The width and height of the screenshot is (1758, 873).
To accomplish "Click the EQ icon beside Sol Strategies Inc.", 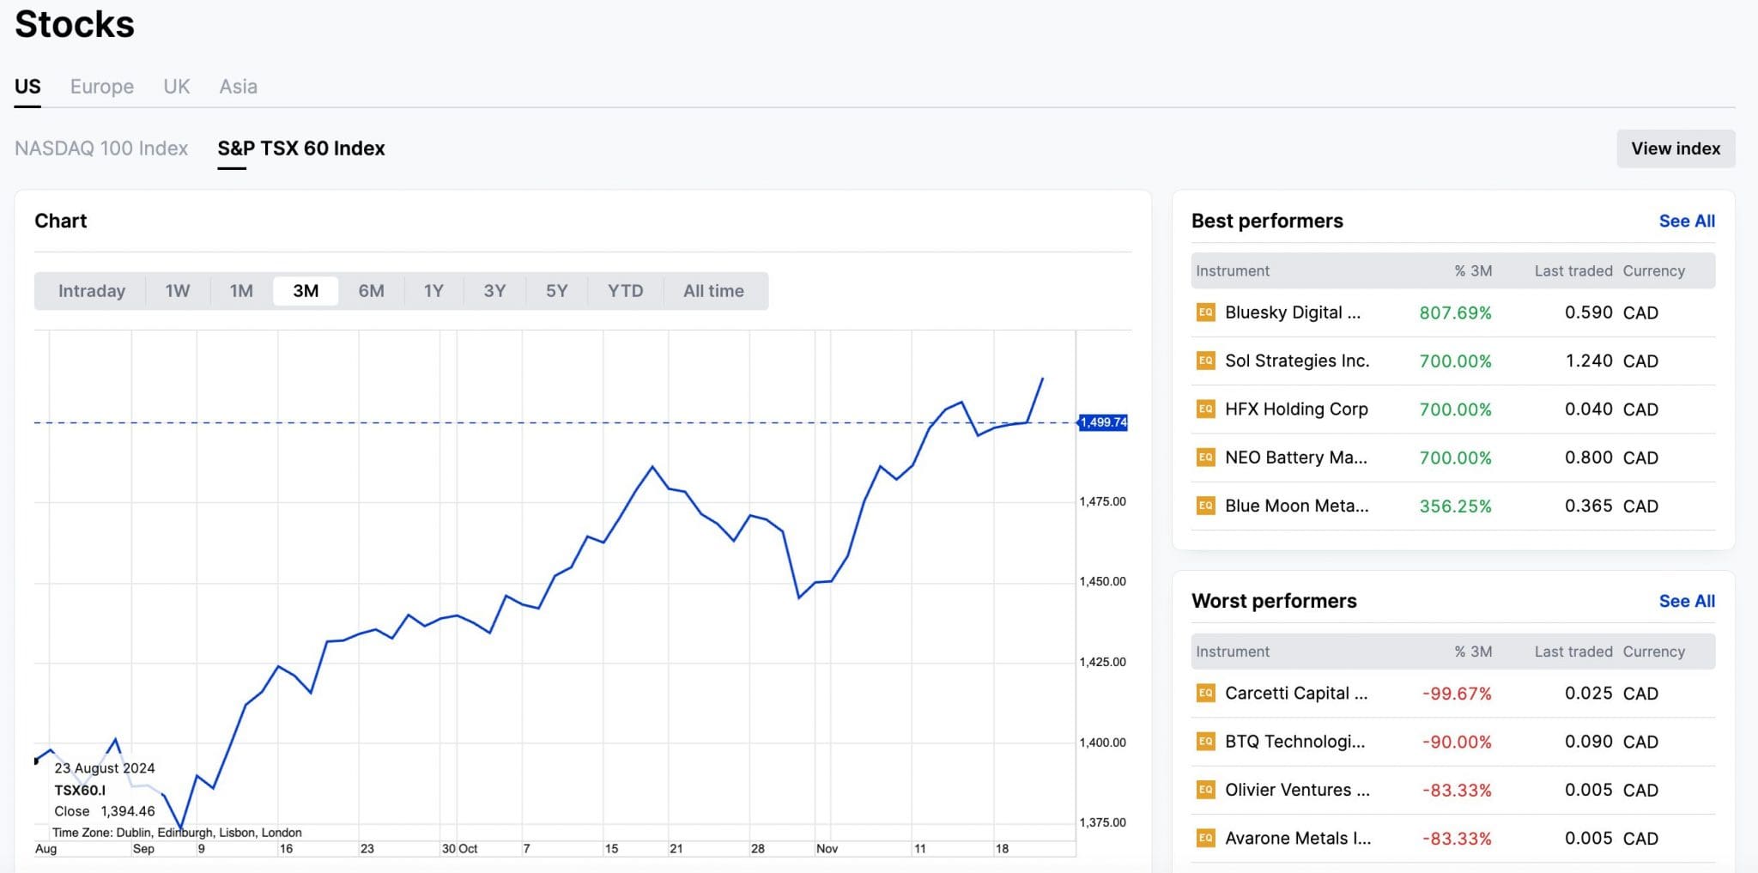I will 1205,361.
